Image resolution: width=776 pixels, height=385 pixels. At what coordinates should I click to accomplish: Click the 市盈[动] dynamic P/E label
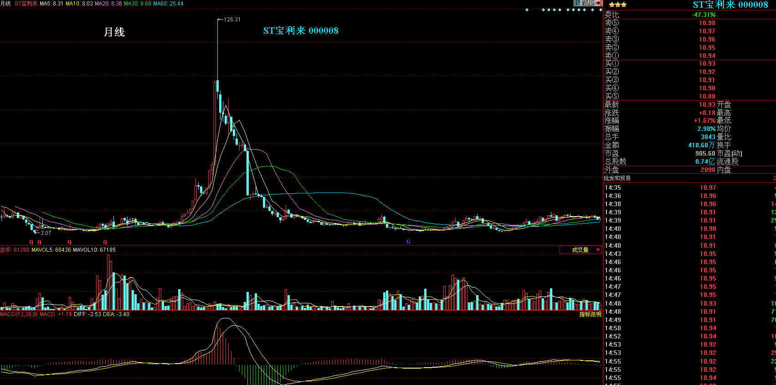point(730,154)
